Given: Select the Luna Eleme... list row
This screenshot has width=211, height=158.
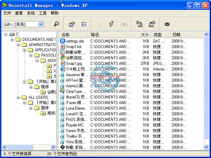Looking at the screenshot, I should click(125, 108).
